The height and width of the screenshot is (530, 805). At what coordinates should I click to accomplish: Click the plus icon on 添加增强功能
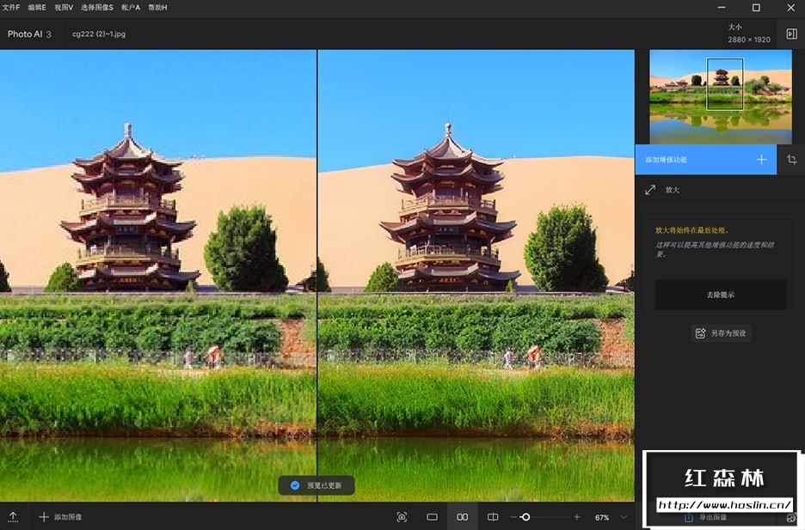(x=761, y=160)
